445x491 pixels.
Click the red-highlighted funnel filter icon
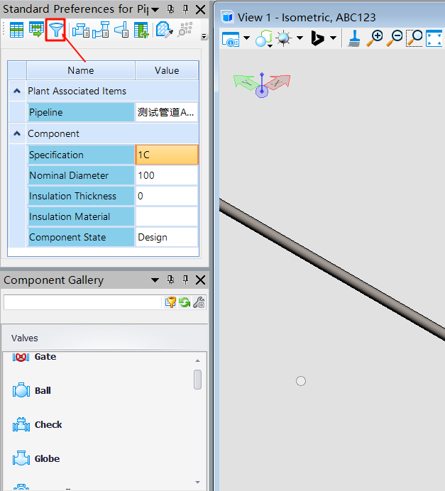(x=56, y=30)
